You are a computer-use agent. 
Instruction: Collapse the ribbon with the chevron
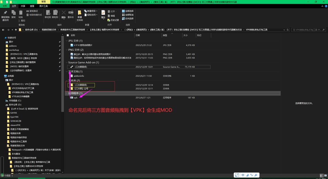[x=322, y=6]
